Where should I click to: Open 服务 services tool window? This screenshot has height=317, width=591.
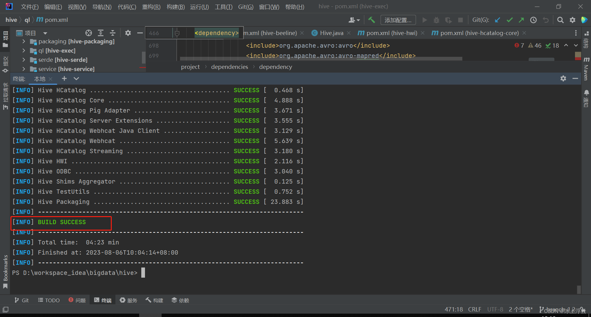pos(129,300)
